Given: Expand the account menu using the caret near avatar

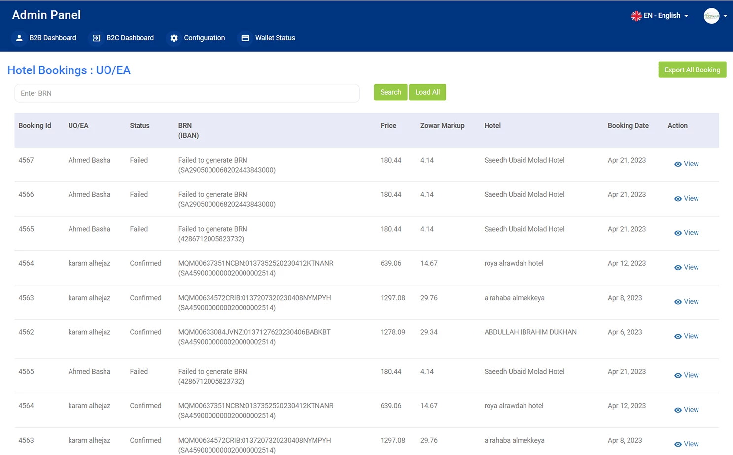Looking at the screenshot, I should [725, 15].
